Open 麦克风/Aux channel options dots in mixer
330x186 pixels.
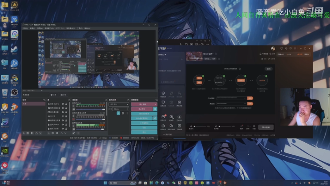74,106
